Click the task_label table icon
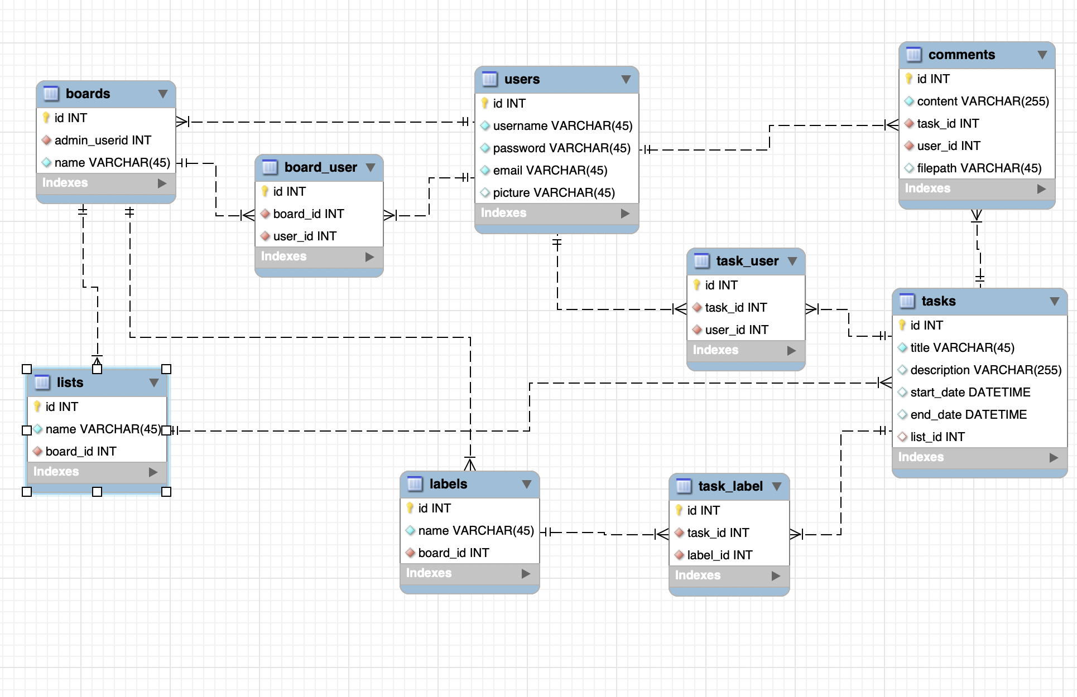Viewport: 1077px width, 697px height. pyautogui.click(x=684, y=486)
